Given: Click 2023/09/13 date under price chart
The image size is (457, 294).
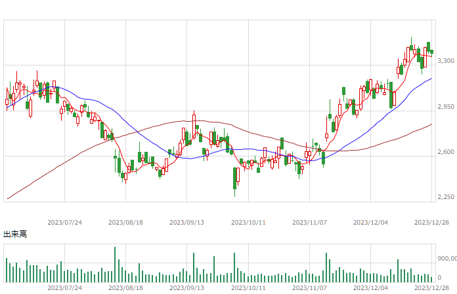Looking at the screenshot, I should (x=187, y=223).
